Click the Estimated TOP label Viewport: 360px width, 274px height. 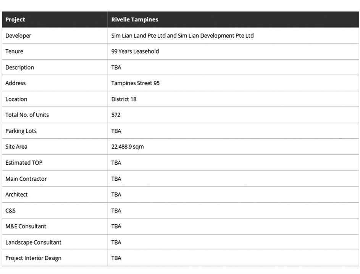[24, 162]
